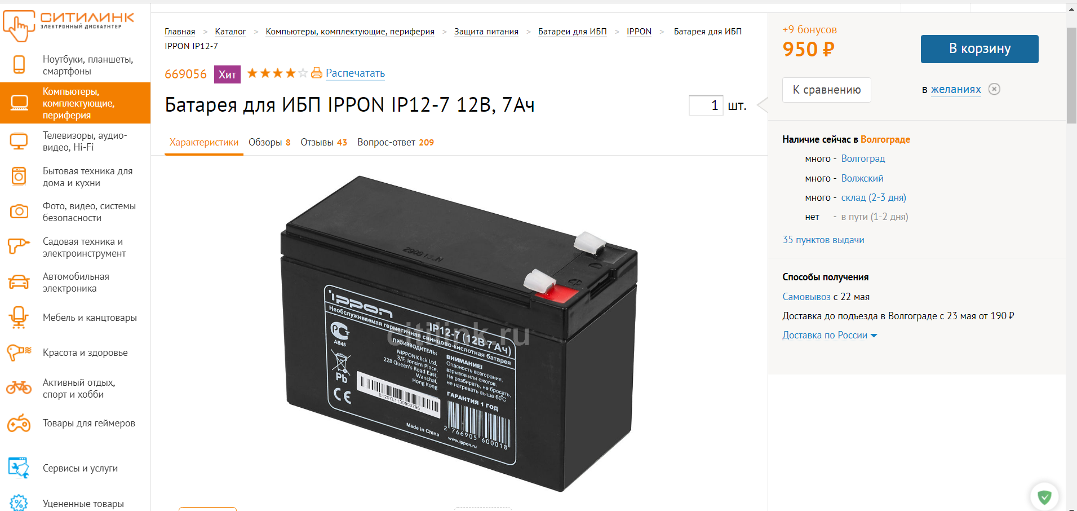Viewport: 1077px width, 511px height.
Task: Remove item from wishlist with x icon
Action: coord(995,89)
